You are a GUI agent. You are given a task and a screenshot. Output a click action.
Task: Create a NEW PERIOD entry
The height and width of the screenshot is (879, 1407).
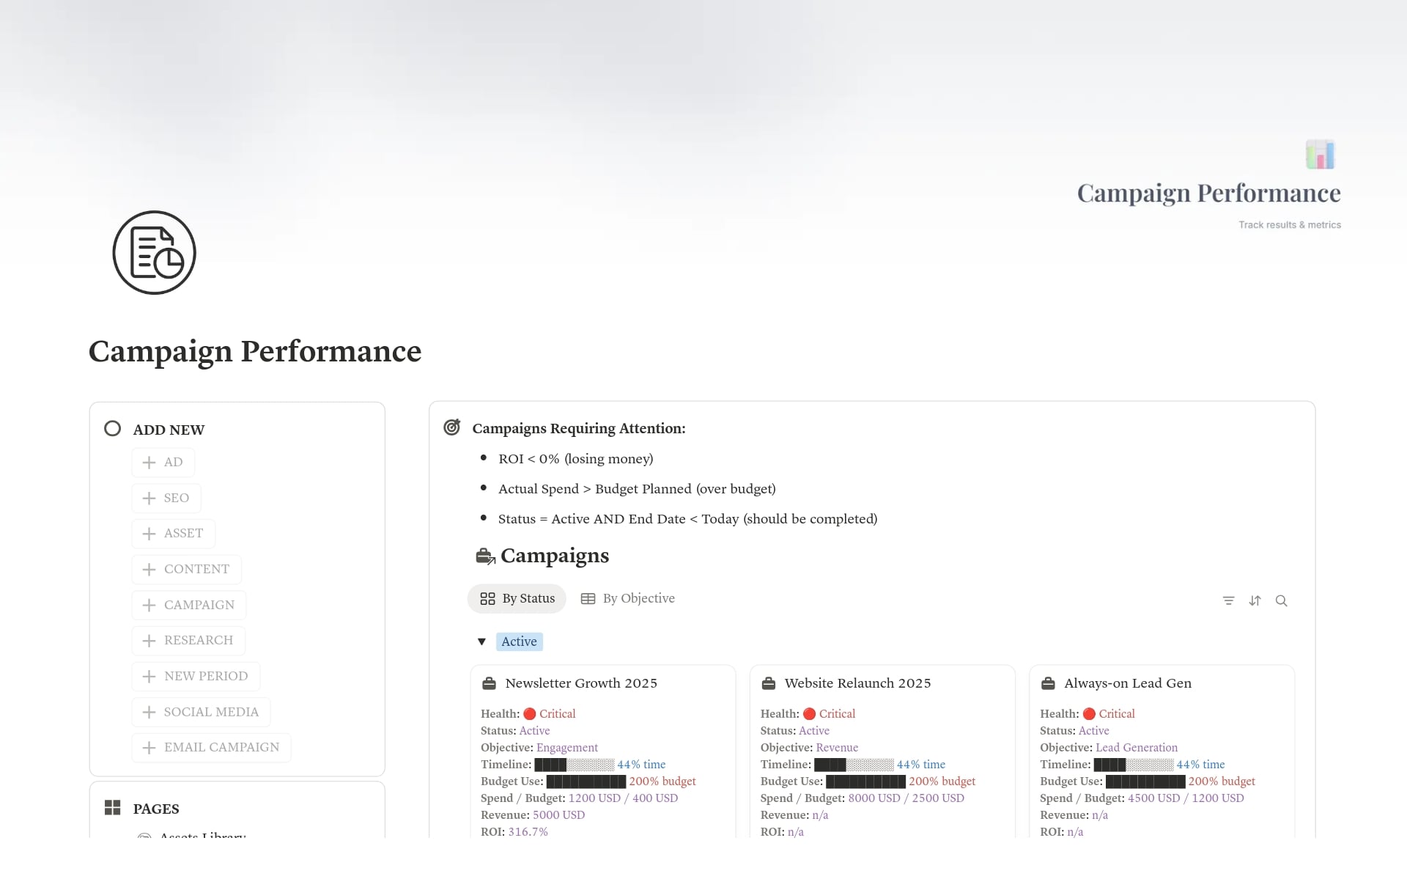tap(196, 677)
